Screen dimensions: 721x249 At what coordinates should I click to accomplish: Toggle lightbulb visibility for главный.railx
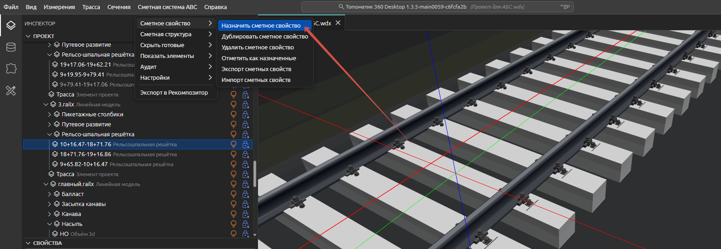pyautogui.click(x=234, y=184)
